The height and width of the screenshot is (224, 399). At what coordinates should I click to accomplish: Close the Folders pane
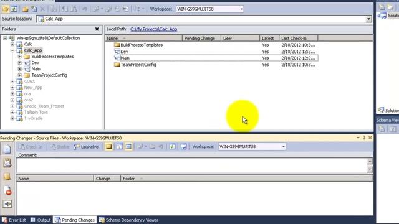pos(97,29)
